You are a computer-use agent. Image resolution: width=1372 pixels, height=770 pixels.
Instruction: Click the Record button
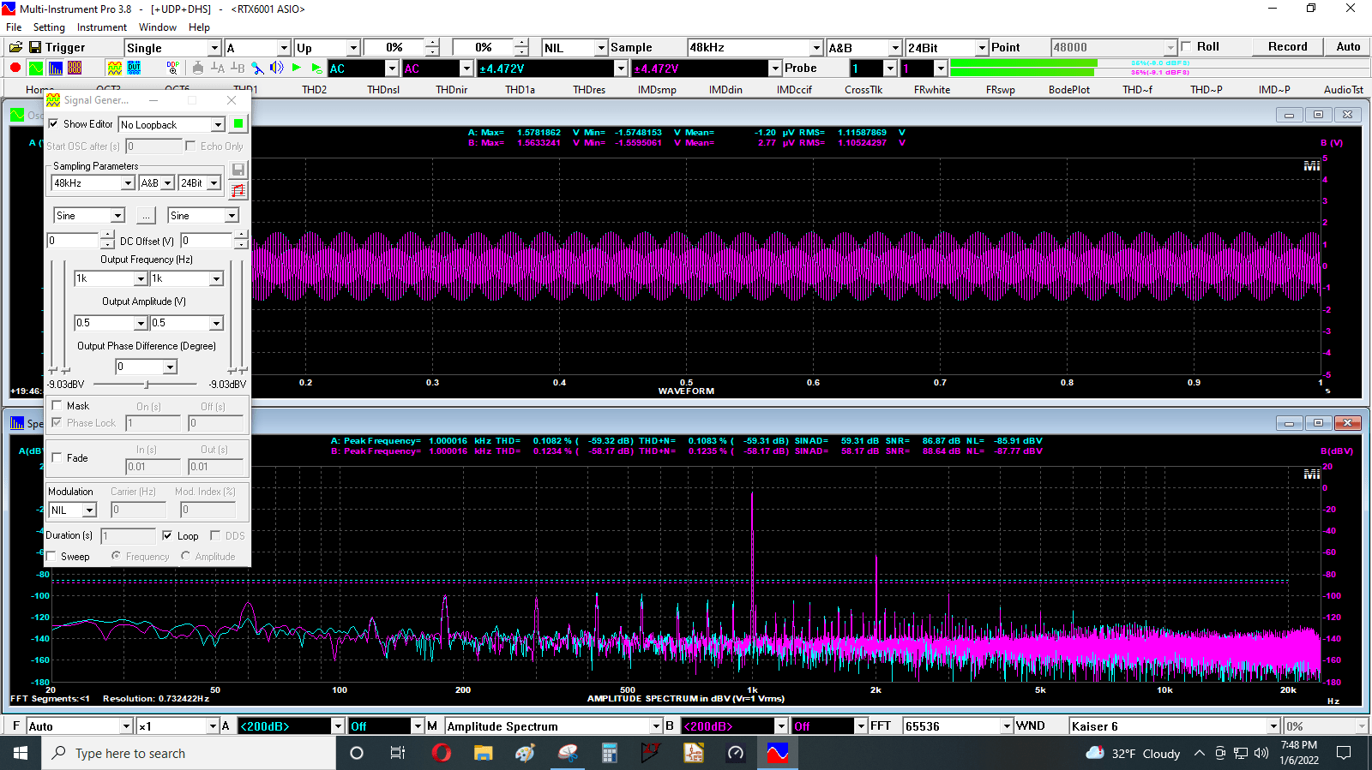[1287, 47]
